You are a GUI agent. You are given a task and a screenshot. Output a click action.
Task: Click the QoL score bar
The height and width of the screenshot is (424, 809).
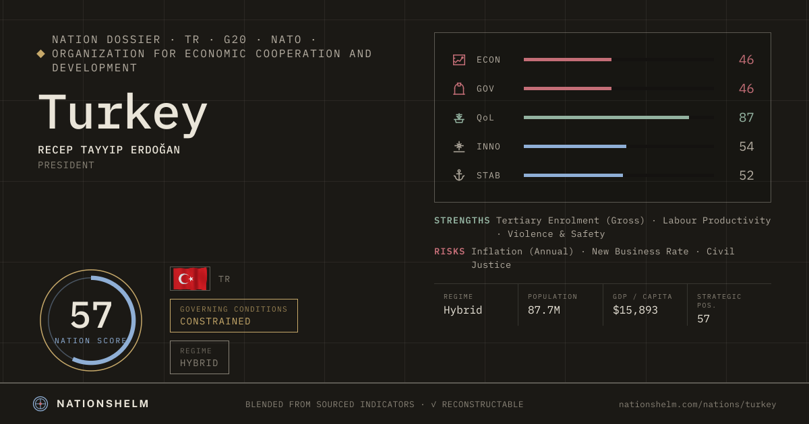[618, 118]
